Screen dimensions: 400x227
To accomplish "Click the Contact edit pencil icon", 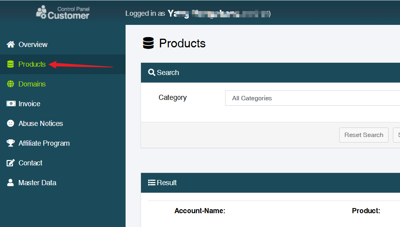I will (x=11, y=163).
